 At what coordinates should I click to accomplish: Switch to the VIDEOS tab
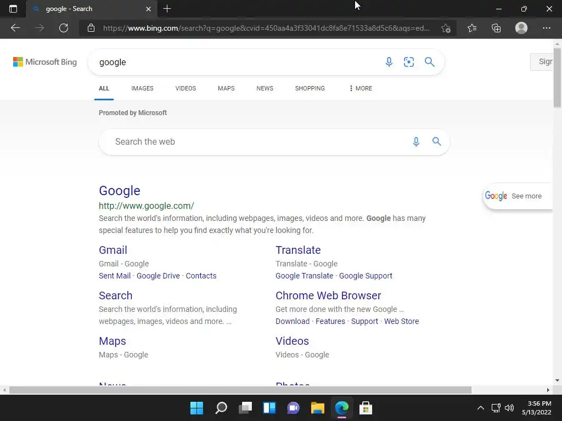(186, 88)
